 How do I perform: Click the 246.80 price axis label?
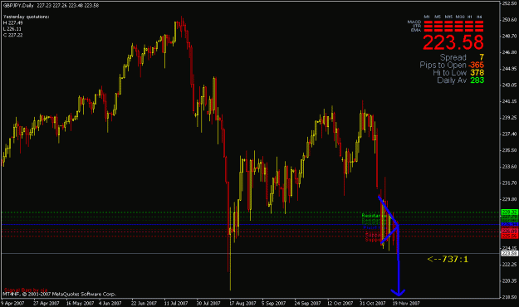click(509, 52)
